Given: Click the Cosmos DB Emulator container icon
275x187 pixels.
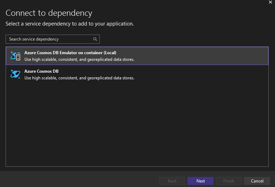Looking at the screenshot, I should (15, 56).
